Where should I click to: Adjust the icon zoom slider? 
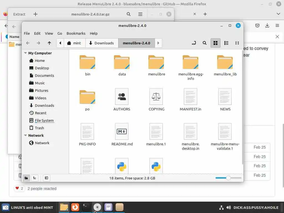[228, 178]
